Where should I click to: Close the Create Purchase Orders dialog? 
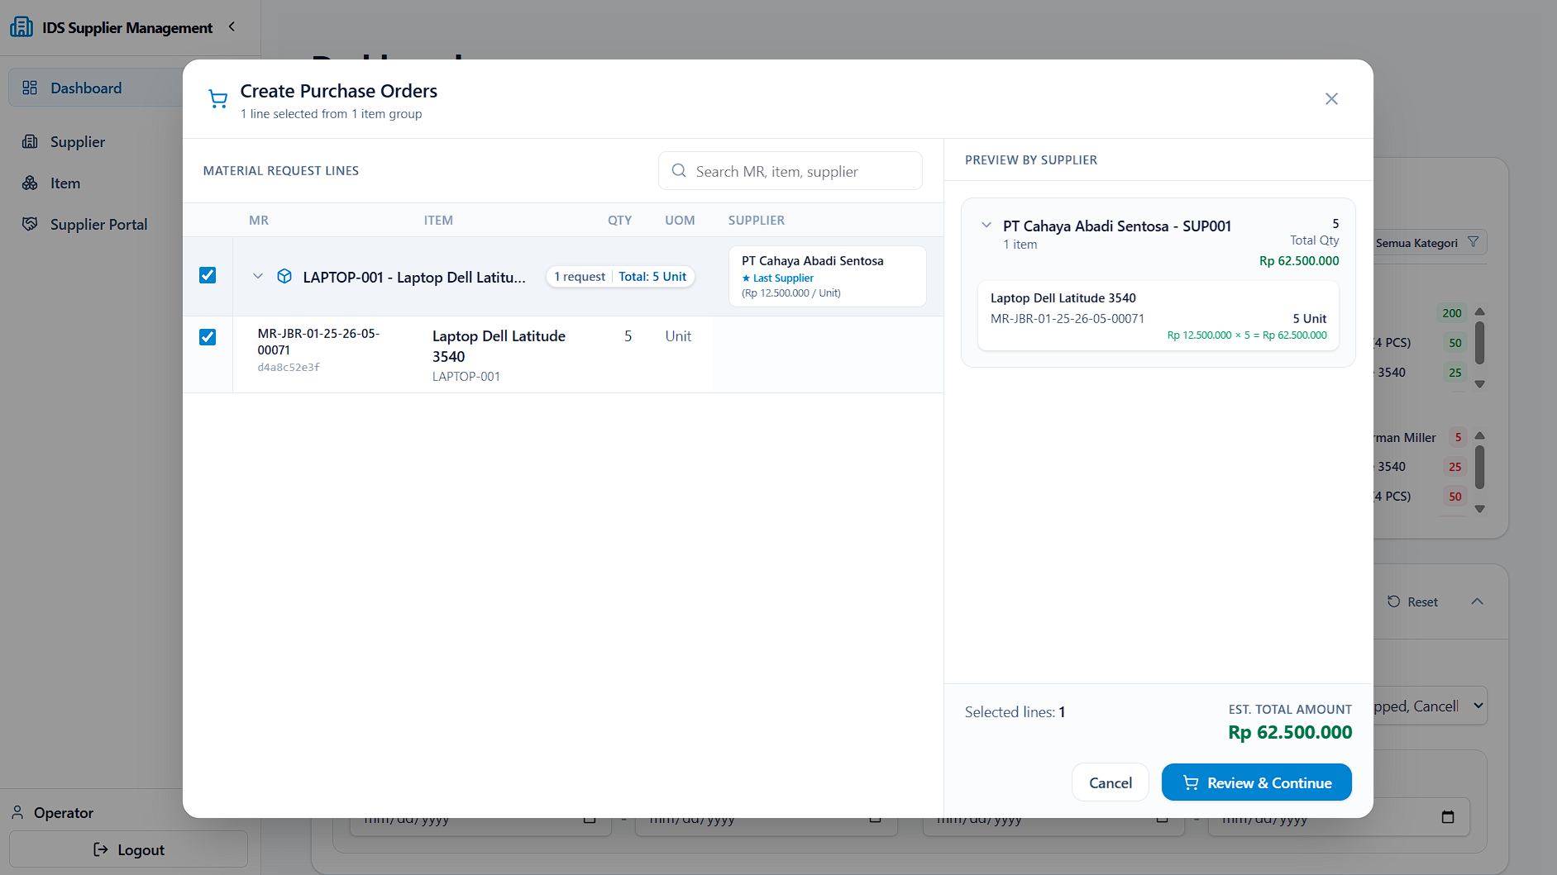click(1331, 99)
